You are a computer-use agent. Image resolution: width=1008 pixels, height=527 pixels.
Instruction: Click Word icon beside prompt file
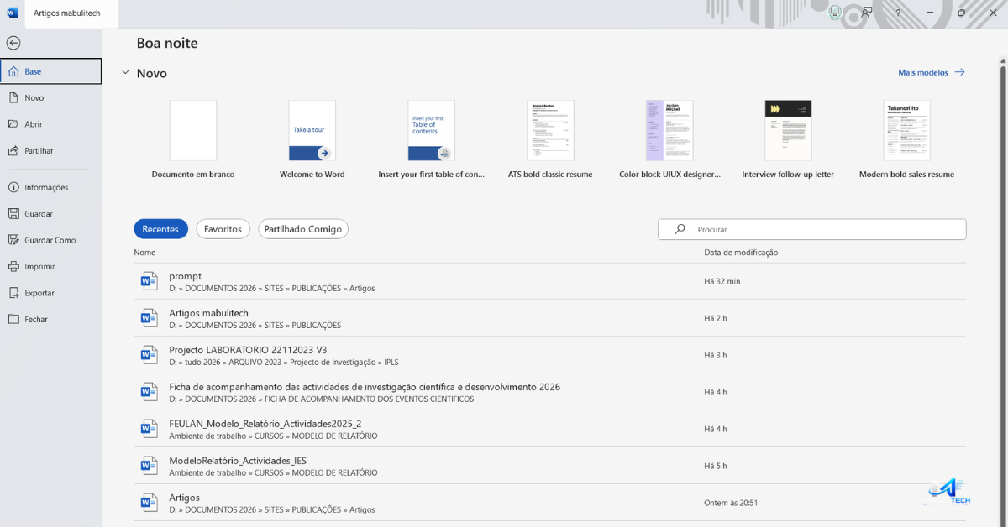(149, 281)
